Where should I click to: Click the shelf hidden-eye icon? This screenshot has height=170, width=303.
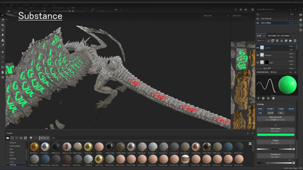[21, 138]
